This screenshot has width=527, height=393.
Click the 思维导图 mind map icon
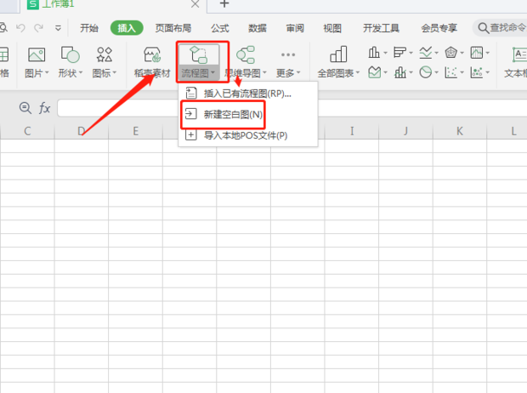pos(246,54)
